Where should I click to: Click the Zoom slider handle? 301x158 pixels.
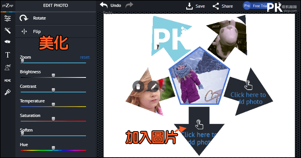(x=22, y=61)
